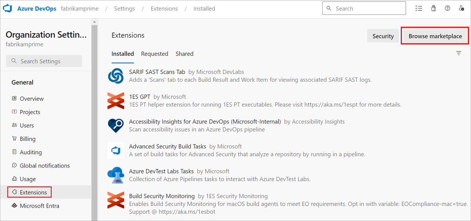This screenshot has height=221, width=471.
Task: Click the Browse marketplace button
Action: [435, 36]
